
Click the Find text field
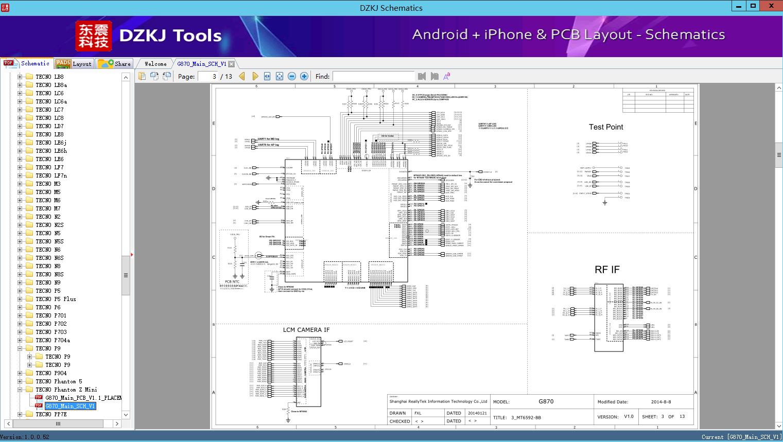(373, 76)
